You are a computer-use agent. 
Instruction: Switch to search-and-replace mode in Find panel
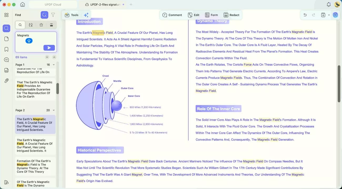click(31, 25)
